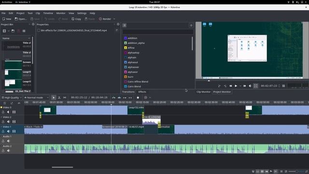
Task: Click timecode stepper arrows on monitor
Action: coord(279,86)
